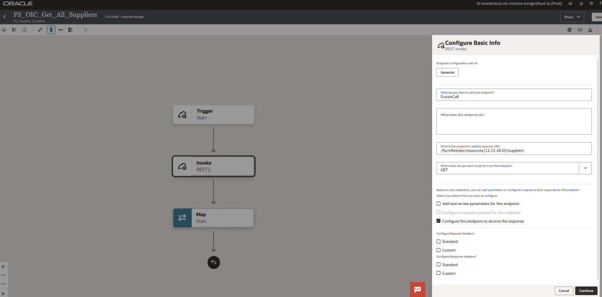This screenshot has height=297, width=602.
Task: Check Standard under Configure Request Headers
Action: 439,242
